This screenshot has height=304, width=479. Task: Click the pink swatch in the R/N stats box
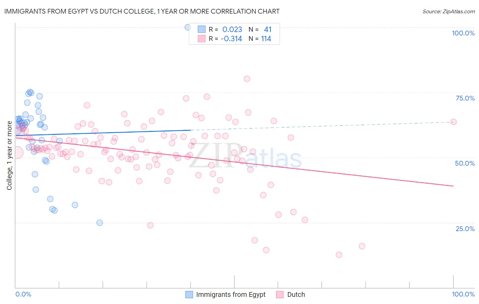tap(202, 39)
